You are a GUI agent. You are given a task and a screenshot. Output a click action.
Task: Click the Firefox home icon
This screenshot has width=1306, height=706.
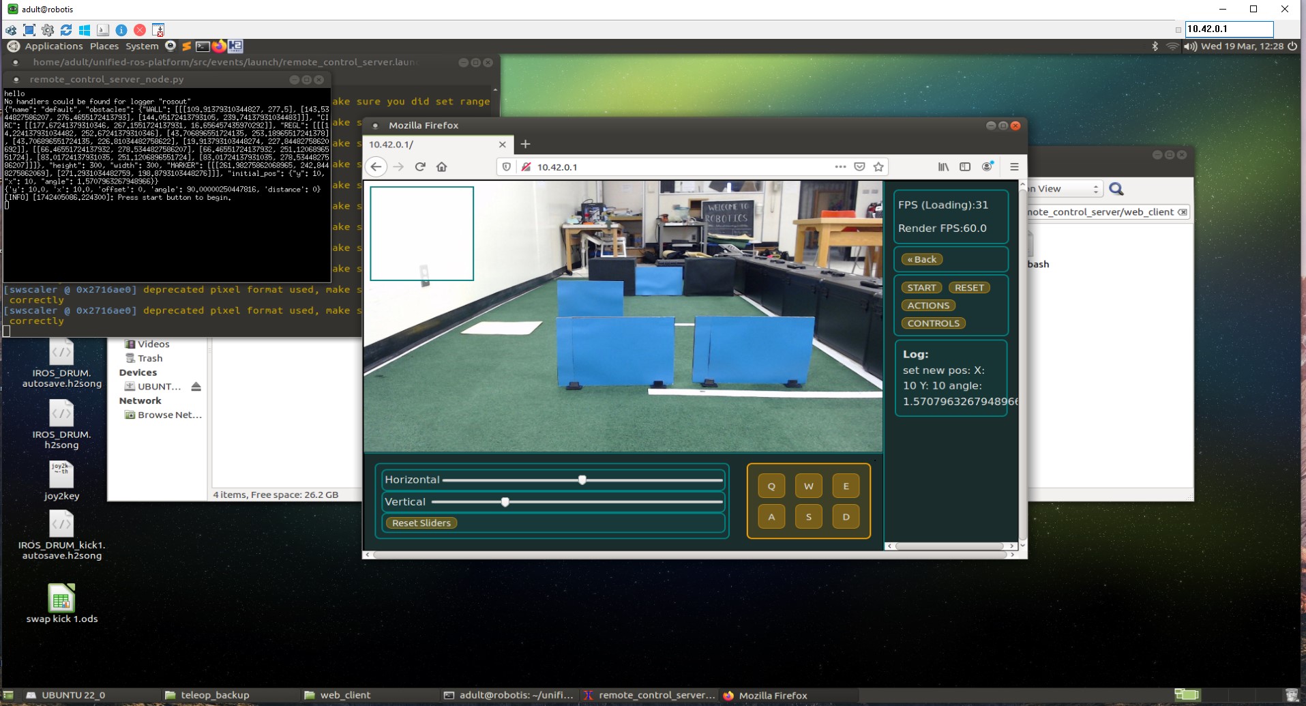pos(442,167)
